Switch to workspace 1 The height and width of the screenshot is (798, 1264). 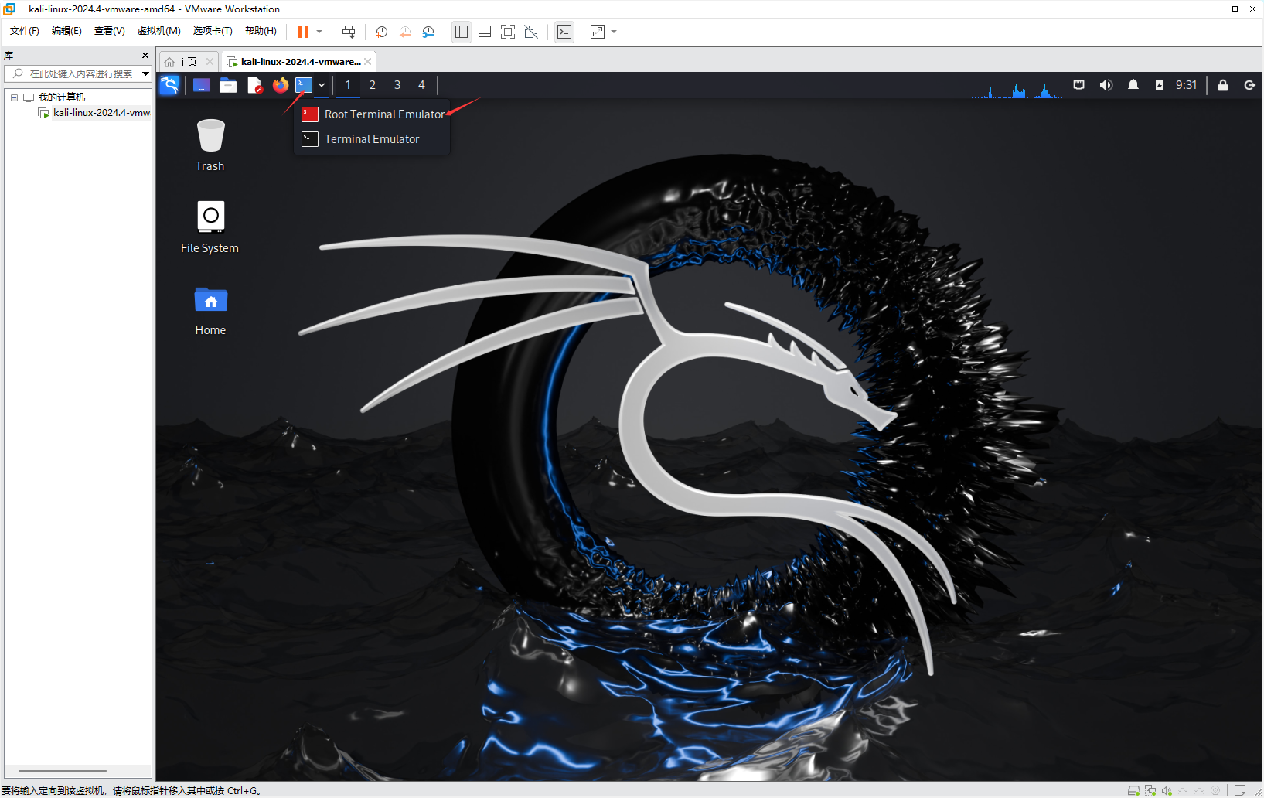coord(348,85)
